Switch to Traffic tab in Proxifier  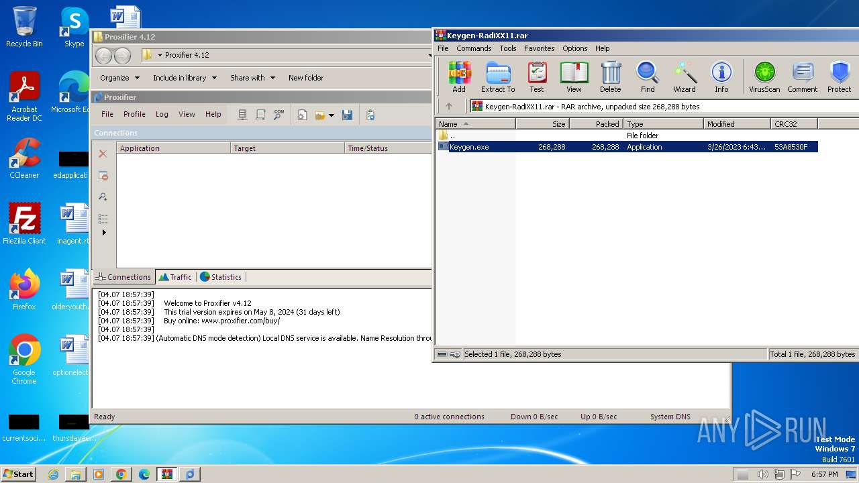[175, 277]
